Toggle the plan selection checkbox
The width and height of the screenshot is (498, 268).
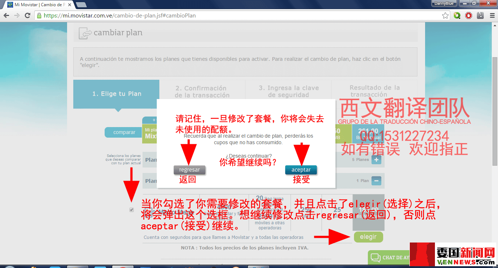[132, 210]
